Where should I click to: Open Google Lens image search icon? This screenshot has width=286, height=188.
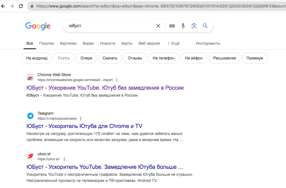194,26
